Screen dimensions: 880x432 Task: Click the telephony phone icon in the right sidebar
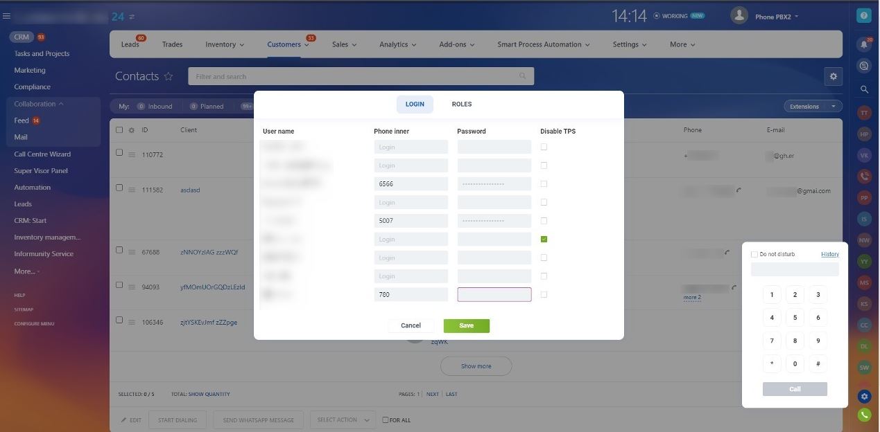point(863,175)
